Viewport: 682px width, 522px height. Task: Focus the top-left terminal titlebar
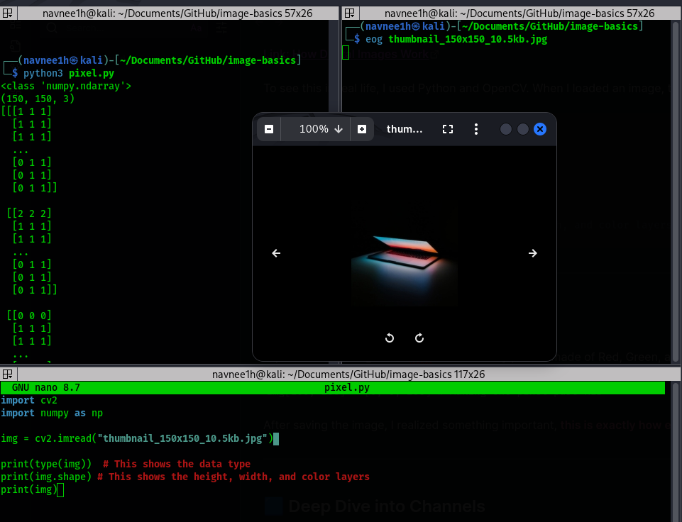(x=170, y=13)
